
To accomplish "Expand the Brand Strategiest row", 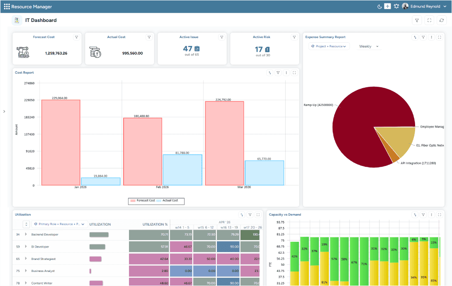I will pyautogui.click(x=26, y=259).
